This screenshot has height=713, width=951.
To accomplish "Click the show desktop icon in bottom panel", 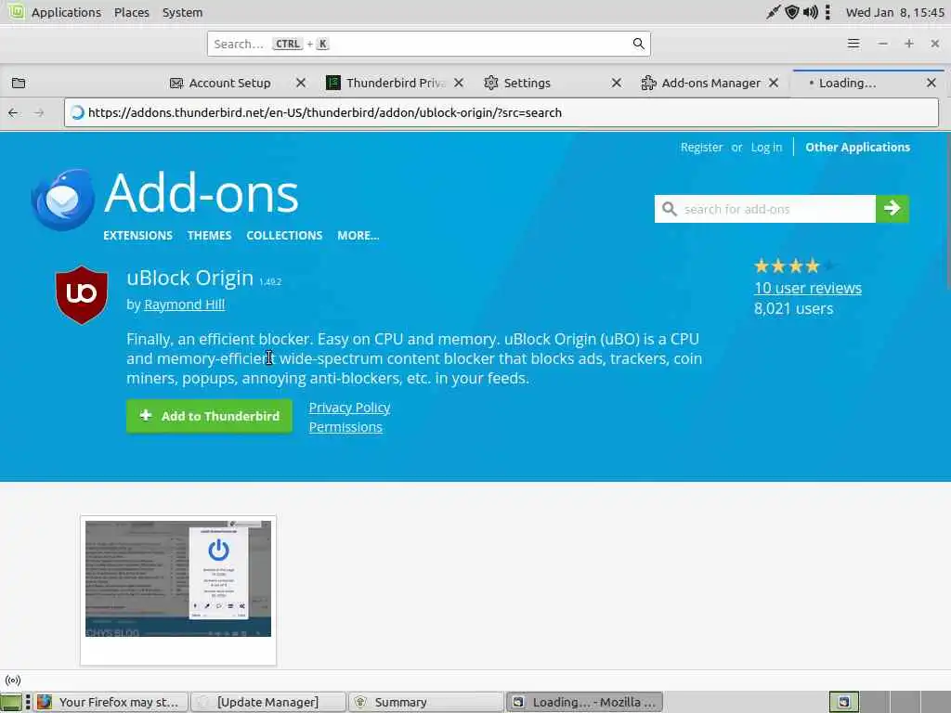I will pyautogui.click(x=11, y=702).
